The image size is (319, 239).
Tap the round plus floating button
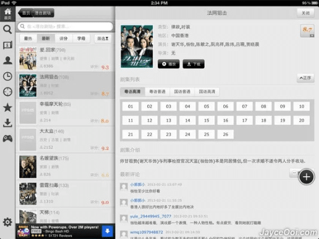(306, 177)
